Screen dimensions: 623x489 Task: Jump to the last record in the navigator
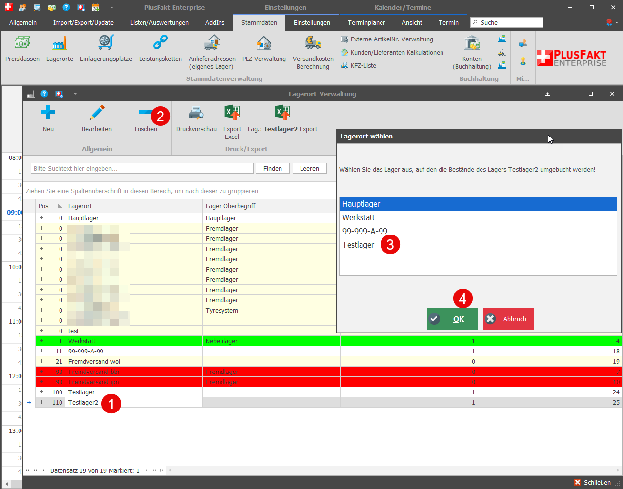[x=162, y=470]
